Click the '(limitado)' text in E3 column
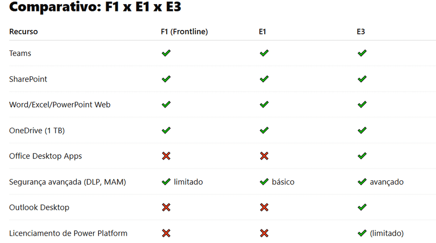 point(386,233)
